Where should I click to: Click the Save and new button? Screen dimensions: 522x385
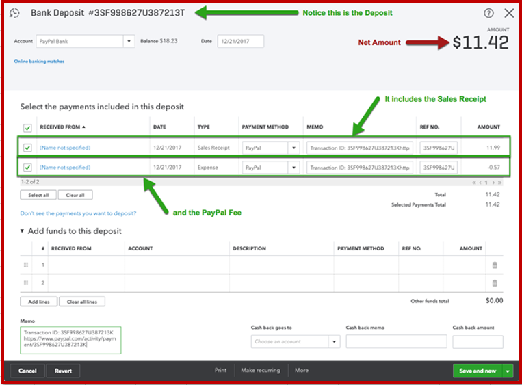click(478, 371)
